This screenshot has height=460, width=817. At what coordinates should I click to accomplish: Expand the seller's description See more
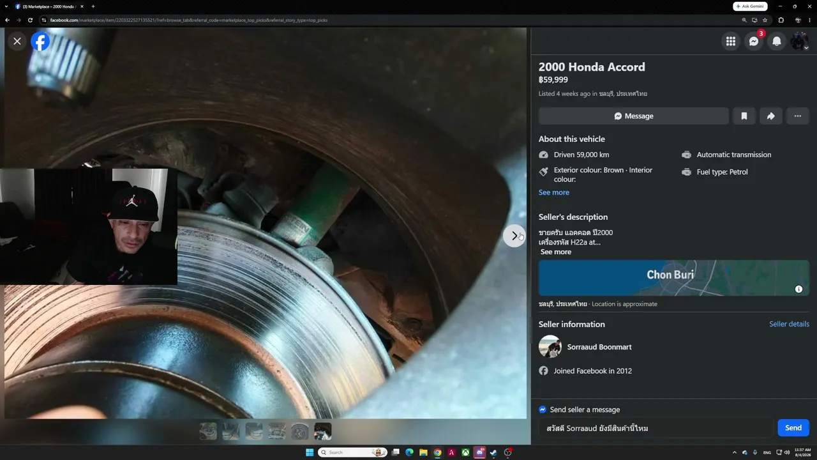click(556, 252)
